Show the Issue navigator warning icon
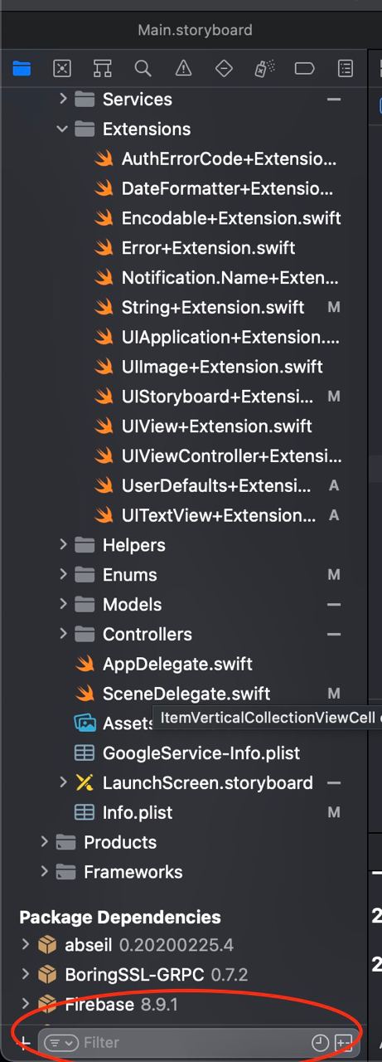Image resolution: width=382 pixels, height=1062 pixels. click(x=183, y=69)
